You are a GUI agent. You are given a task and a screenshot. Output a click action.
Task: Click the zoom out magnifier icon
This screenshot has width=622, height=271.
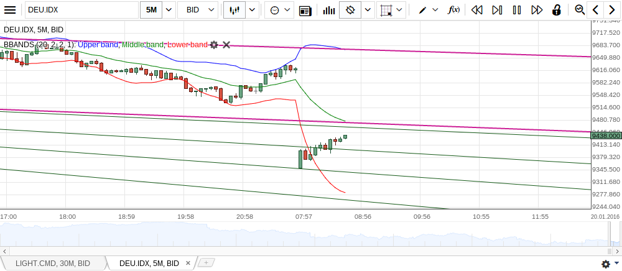pos(580,10)
